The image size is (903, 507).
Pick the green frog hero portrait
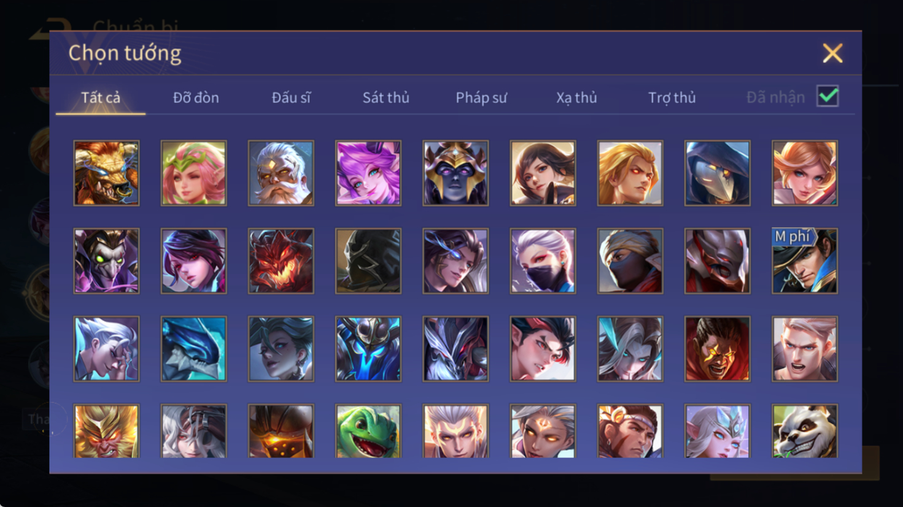368,431
